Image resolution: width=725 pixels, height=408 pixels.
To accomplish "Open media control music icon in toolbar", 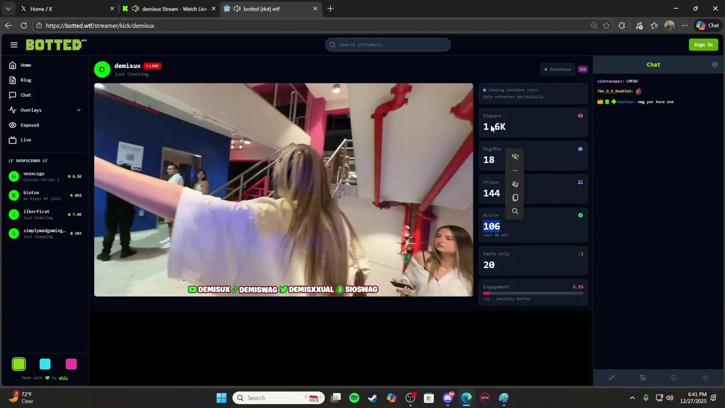I will coord(639,25).
